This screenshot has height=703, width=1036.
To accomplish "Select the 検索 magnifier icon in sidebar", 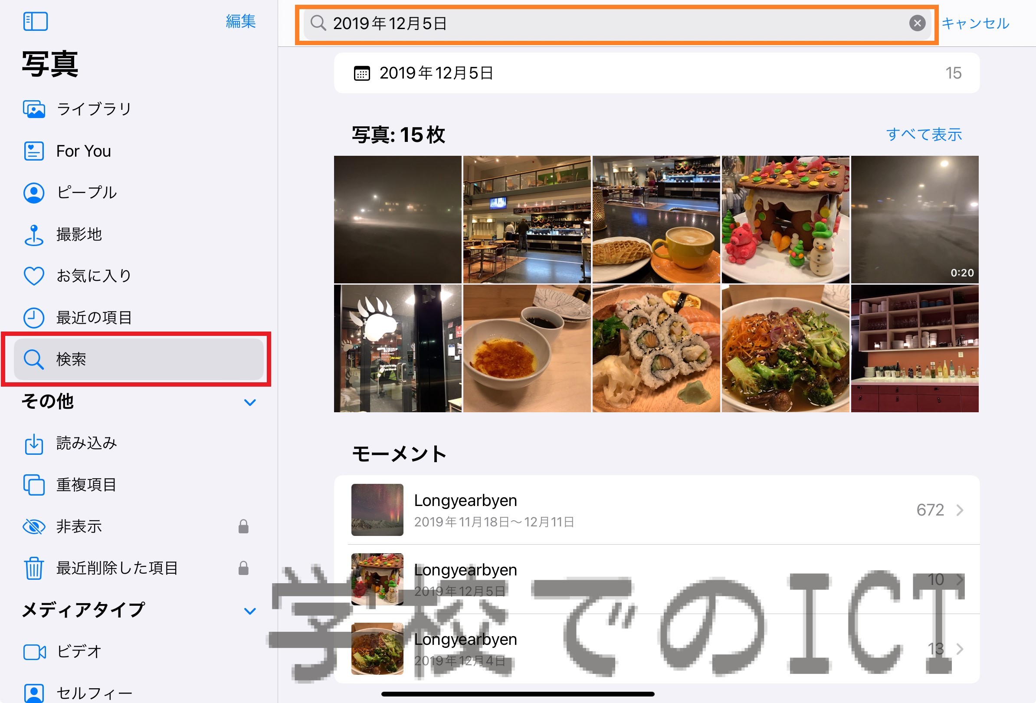I will click(34, 359).
